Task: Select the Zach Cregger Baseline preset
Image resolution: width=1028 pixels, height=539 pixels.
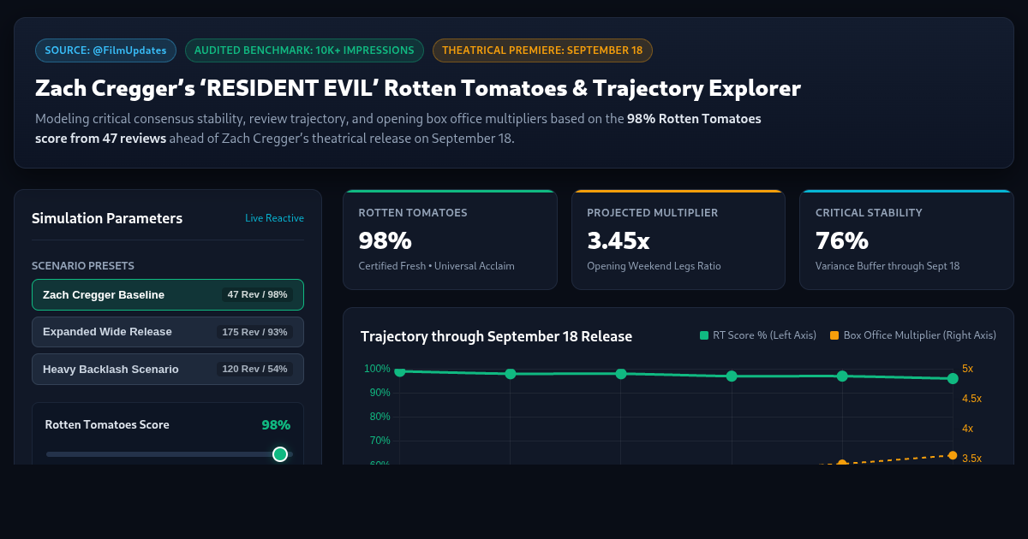Action: [168, 294]
